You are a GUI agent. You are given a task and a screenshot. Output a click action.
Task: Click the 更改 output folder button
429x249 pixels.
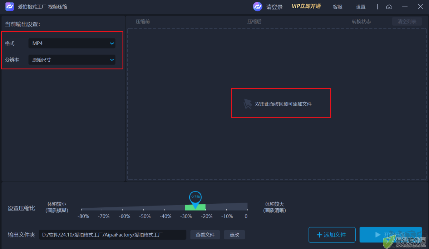pos(235,234)
